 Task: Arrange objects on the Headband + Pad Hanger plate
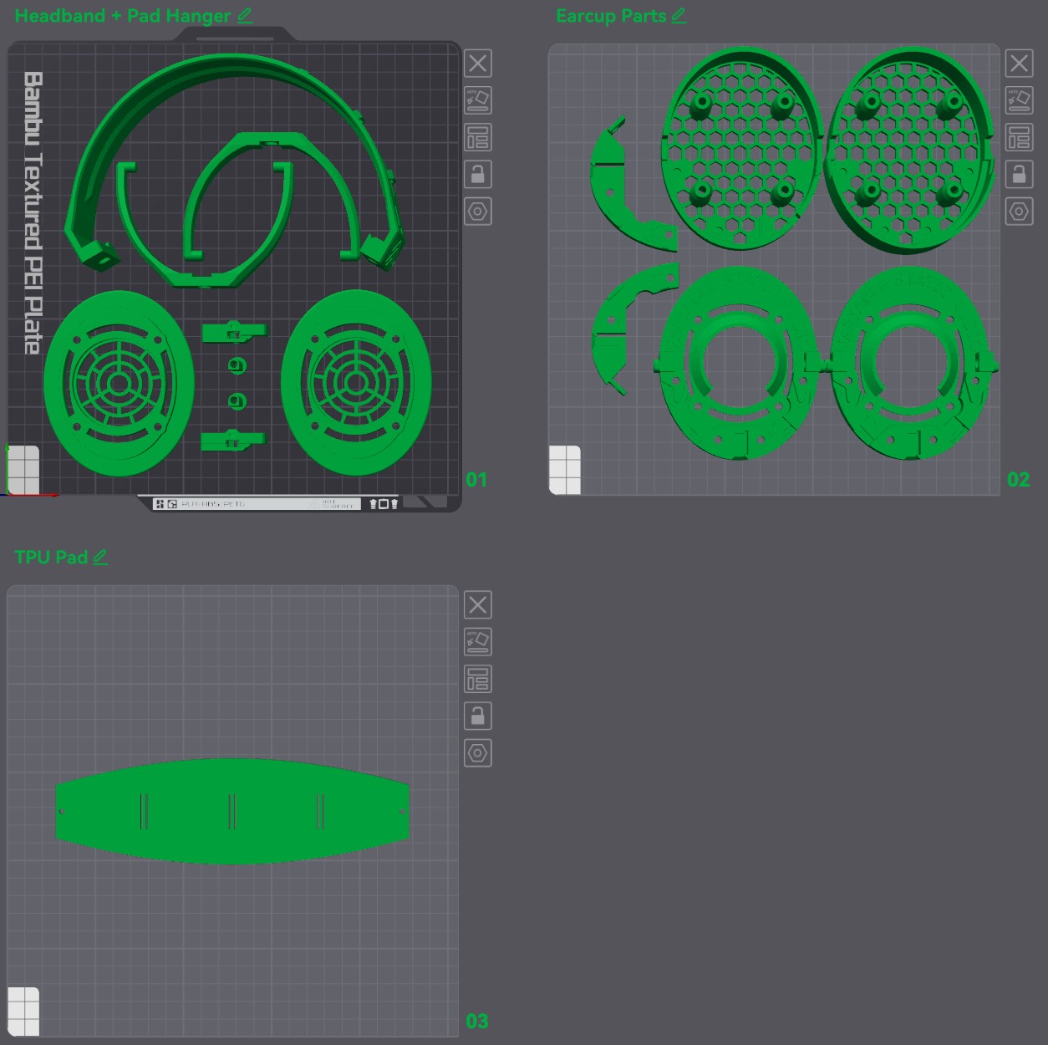coord(478,137)
